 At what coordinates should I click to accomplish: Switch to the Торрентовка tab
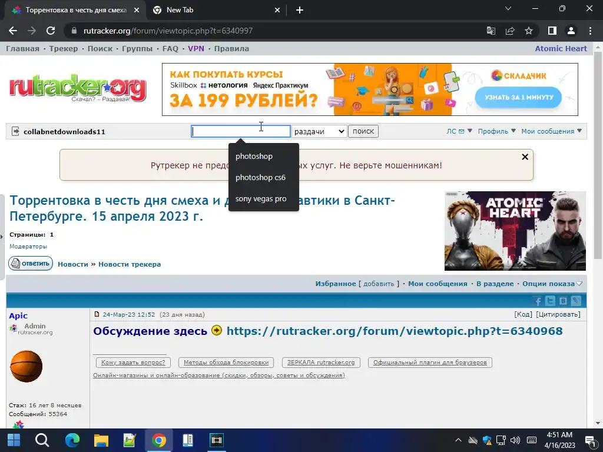click(x=76, y=10)
